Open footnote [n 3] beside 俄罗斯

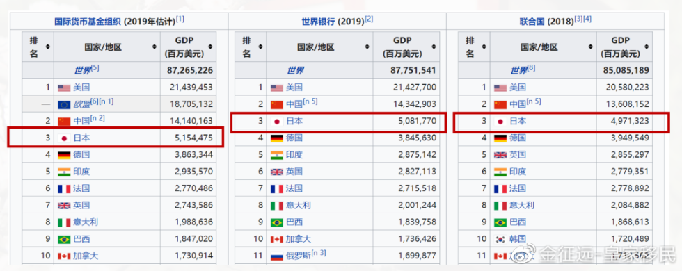pyautogui.click(x=319, y=254)
